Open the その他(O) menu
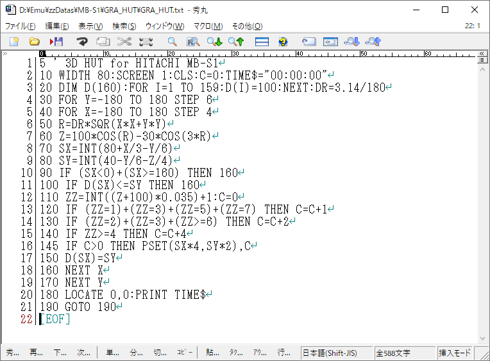This screenshot has width=490, height=361. pyautogui.click(x=247, y=26)
